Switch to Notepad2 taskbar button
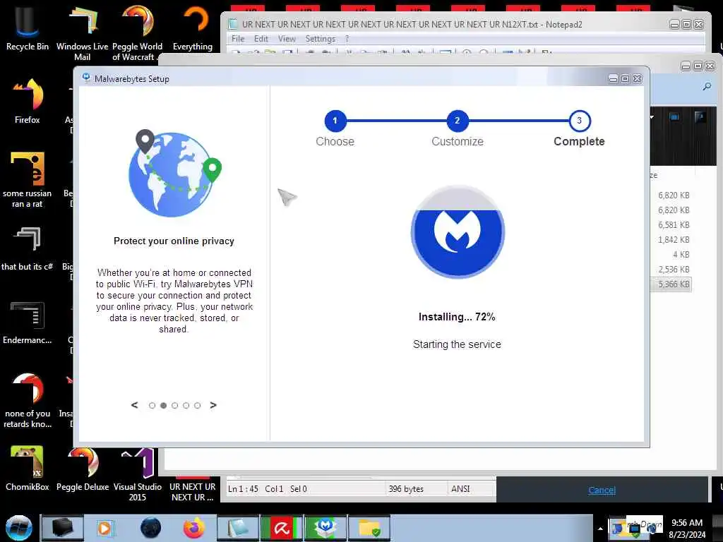This screenshot has width=723, height=542. coord(238,528)
